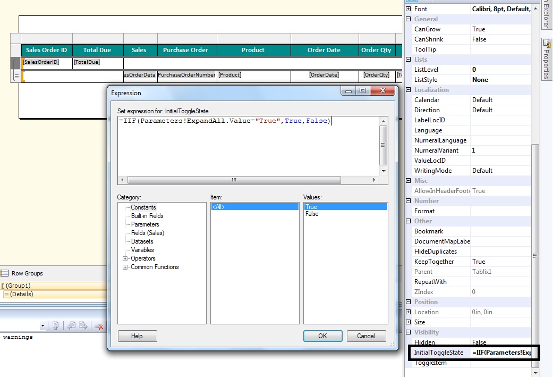Collapse the General category in Properties
The image size is (553, 377).
pyautogui.click(x=408, y=19)
